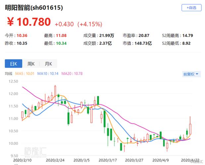Select the 日K daily chart tab
Image resolution: width=205 pixels, height=165 pixels.
(14, 64)
